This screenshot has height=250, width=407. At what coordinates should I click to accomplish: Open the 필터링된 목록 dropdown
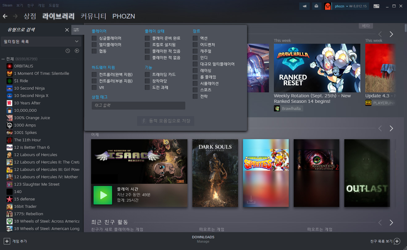point(41,41)
